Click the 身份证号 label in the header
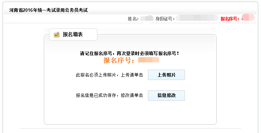Screen dimensions: 261x133 click(165, 19)
